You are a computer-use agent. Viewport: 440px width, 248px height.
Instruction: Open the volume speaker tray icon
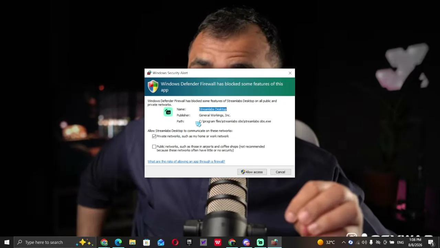click(x=364, y=242)
